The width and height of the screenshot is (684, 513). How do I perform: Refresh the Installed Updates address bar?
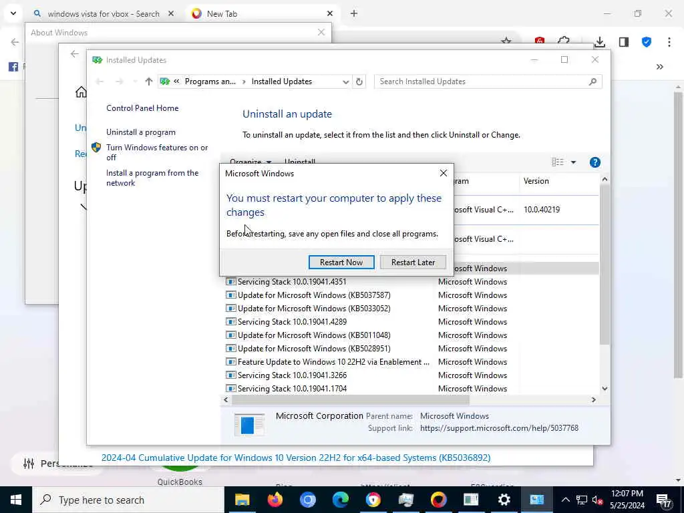[x=359, y=81]
